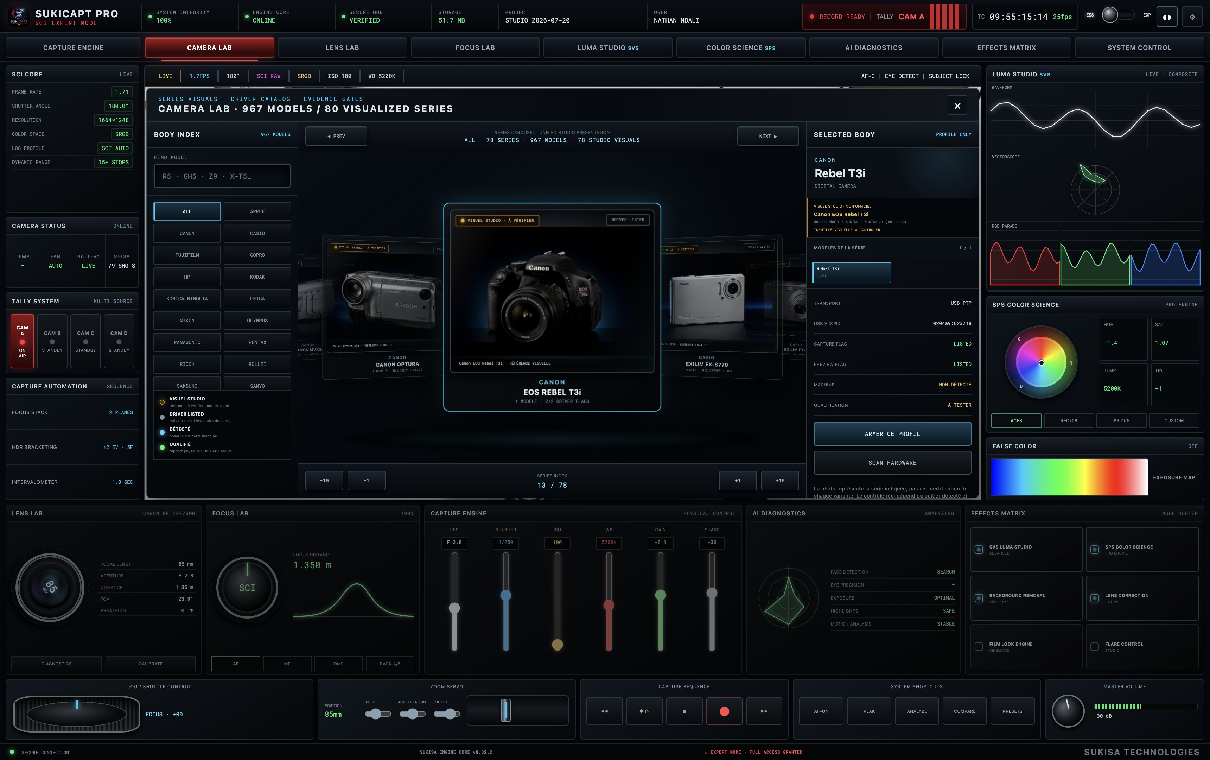Filter body index by OLYMPUS
The height and width of the screenshot is (760, 1210).
point(257,321)
